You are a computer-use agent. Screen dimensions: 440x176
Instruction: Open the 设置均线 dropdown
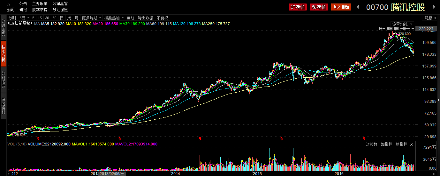coord(402,24)
